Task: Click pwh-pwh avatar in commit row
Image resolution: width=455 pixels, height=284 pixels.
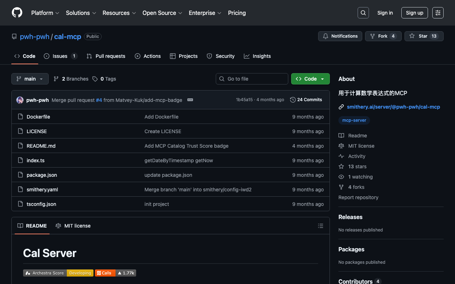Action: click(20, 100)
